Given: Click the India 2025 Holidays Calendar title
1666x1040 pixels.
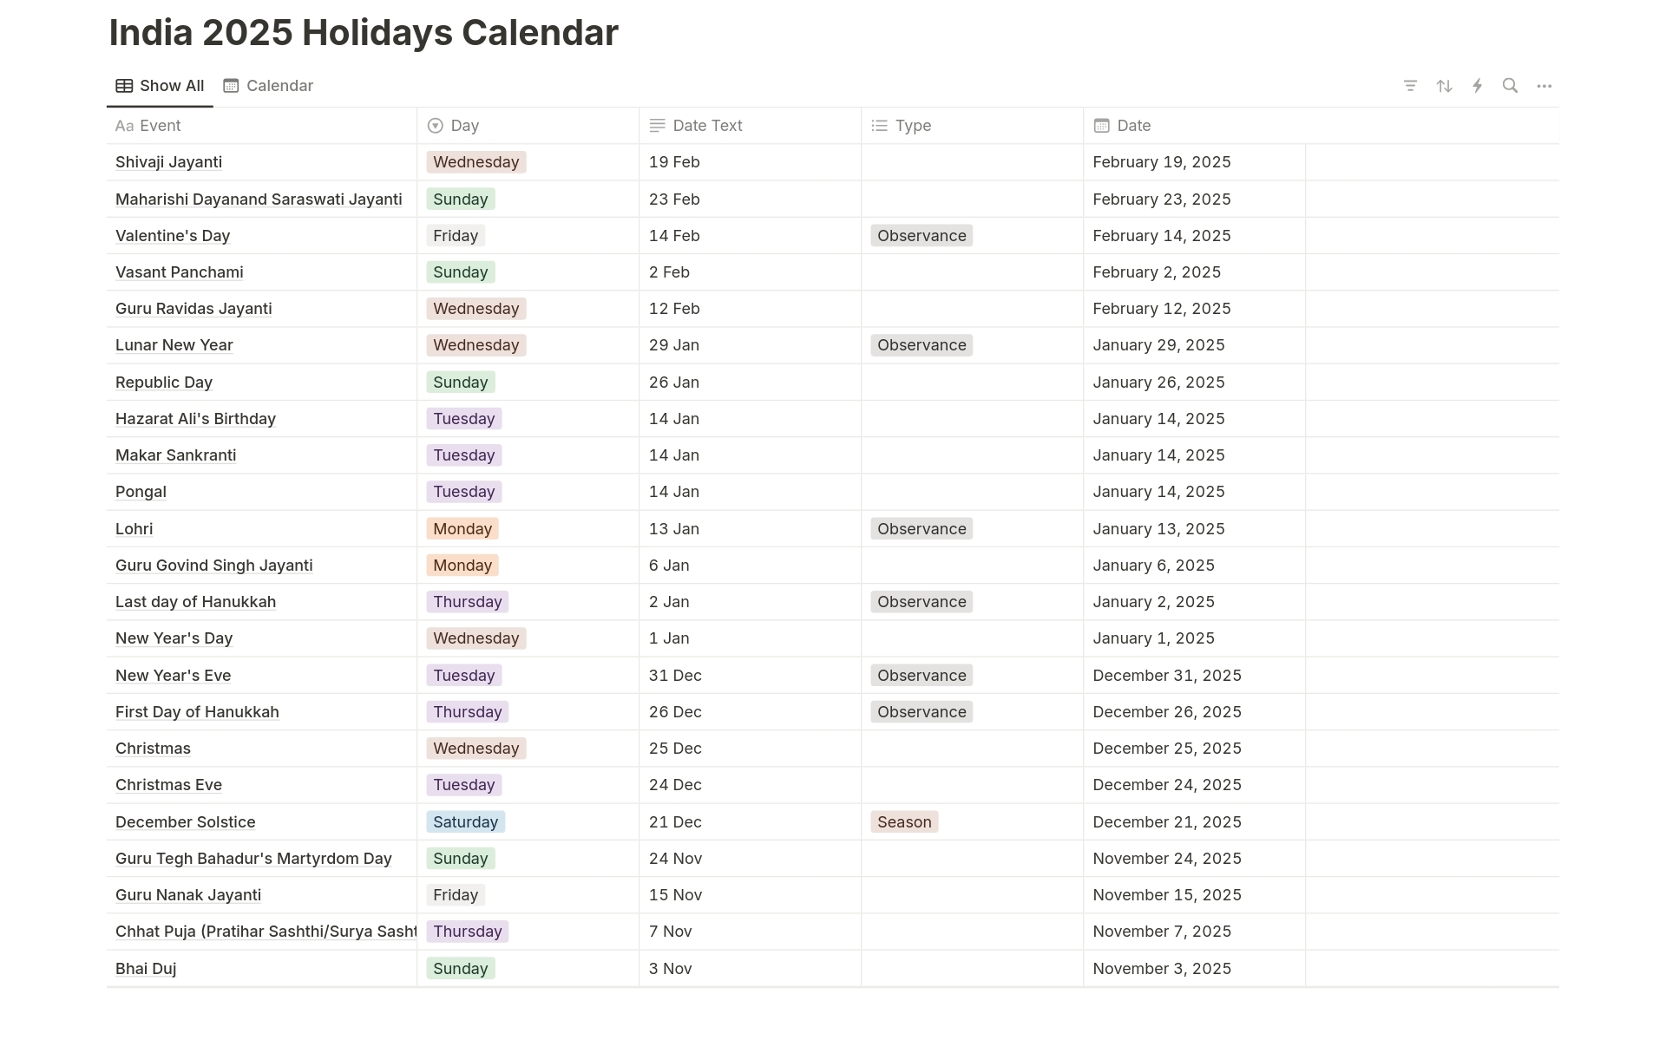Looking at the screenshot, I should pyautogui.click(x=364, y=32).
